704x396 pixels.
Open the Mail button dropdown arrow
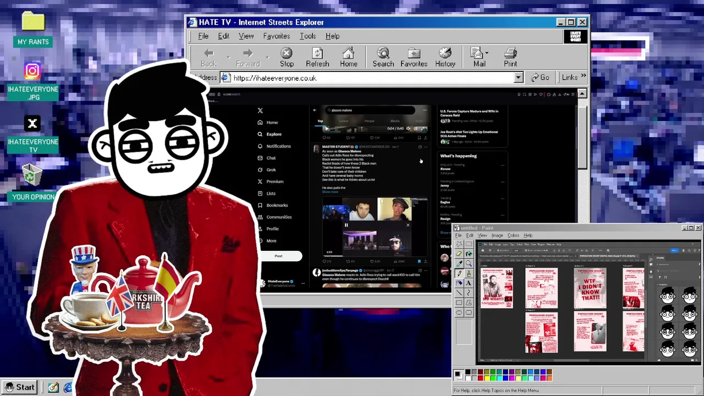[487, 53]
